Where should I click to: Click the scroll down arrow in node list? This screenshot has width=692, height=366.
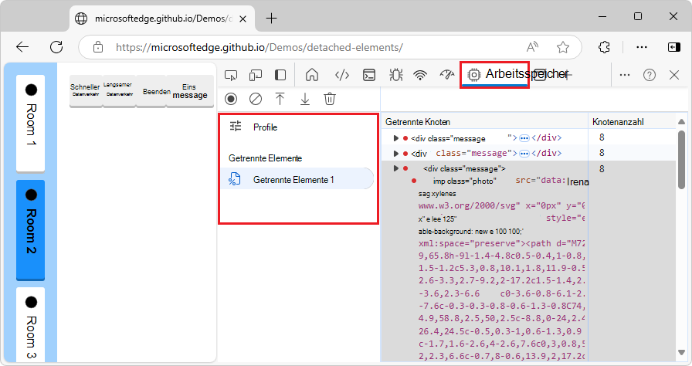tap(681, 353)
